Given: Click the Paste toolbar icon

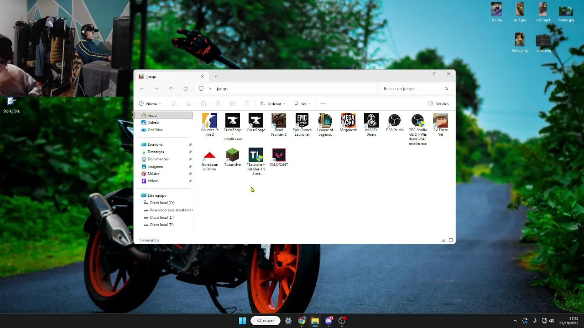Looking at the screenshot, I should (203, 104).
